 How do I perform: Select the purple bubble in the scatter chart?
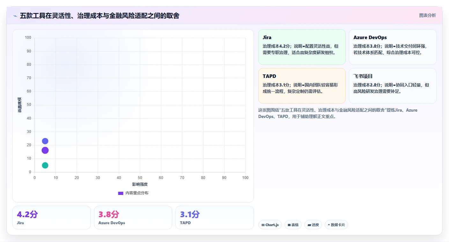pos(45,150)
